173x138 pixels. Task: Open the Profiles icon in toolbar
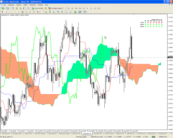pyautogui.click(x=7, y=8)
